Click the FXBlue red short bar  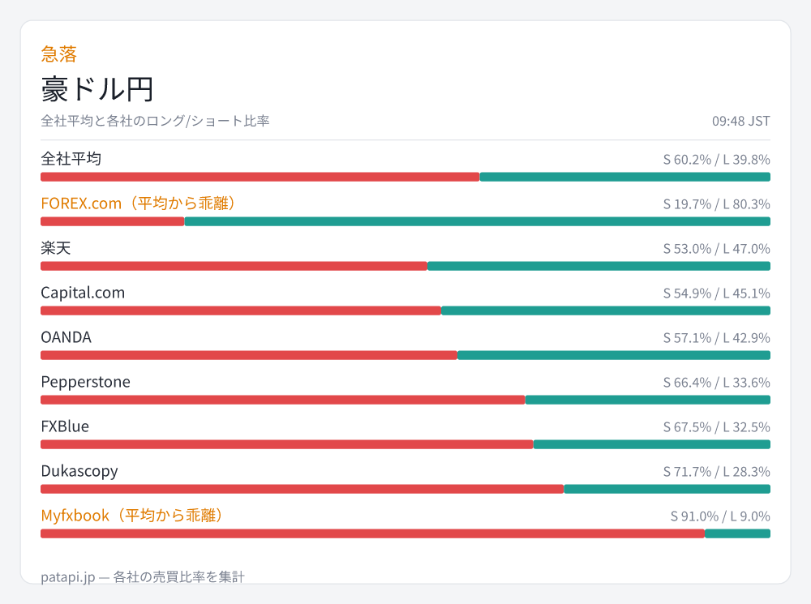(x=287, y=444)
